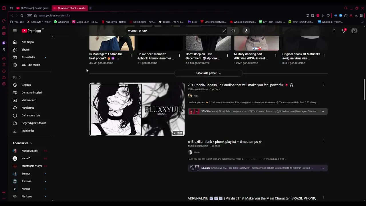This screenshot has height=206, width=366.
Task: Open more options for 'Military dancing edit' short
Action: pyautogui.click(x=276, y=56)
